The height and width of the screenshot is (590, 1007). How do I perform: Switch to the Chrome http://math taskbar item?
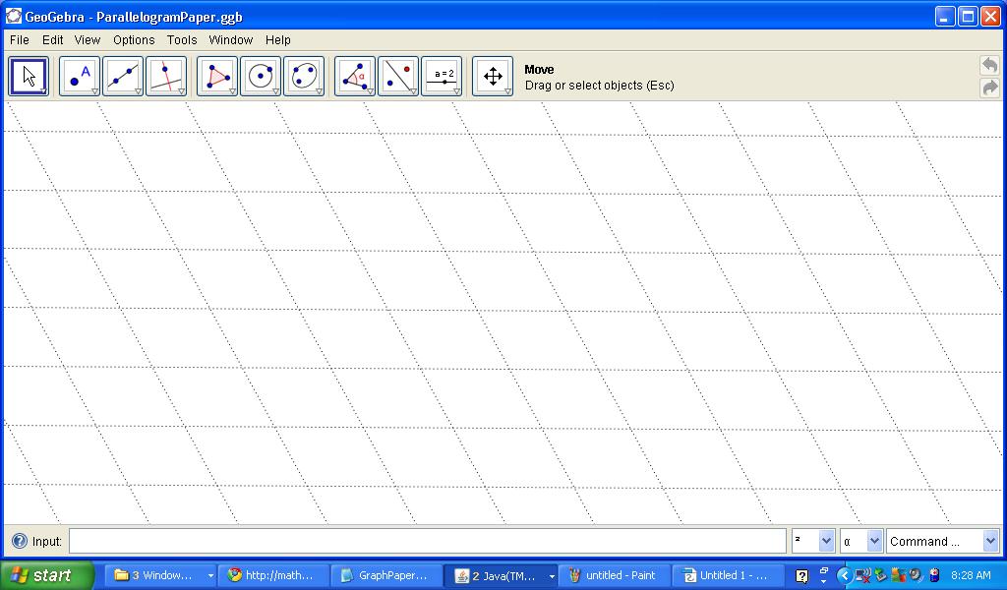pyautogui.click(x=273, y=575)
